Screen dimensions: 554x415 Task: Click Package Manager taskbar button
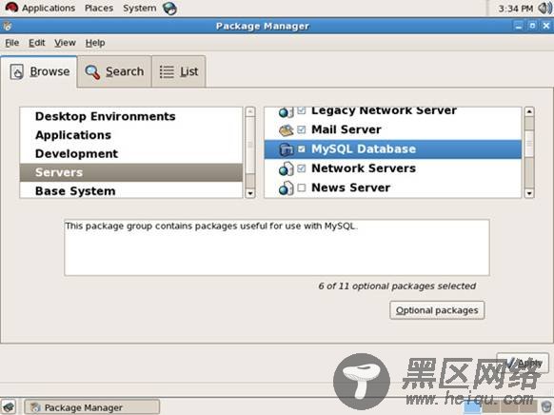tap(92, 406)
